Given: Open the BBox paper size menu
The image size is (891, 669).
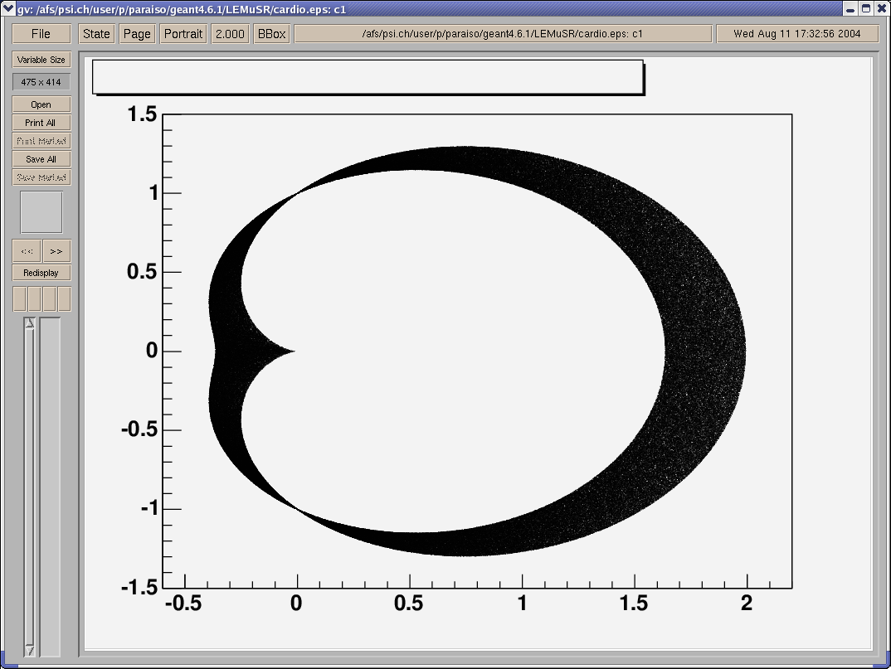Looking at the screenshot, I should click(x=271, y=34).
